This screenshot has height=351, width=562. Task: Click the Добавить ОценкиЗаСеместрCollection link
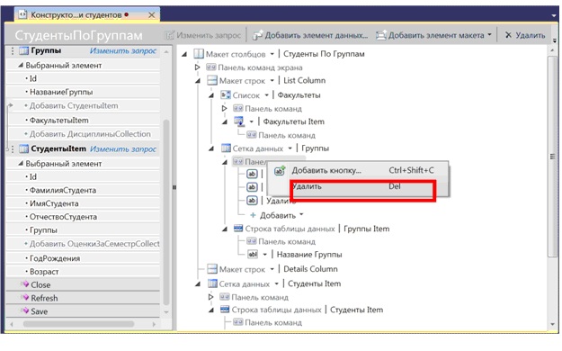tap(94, 244)
